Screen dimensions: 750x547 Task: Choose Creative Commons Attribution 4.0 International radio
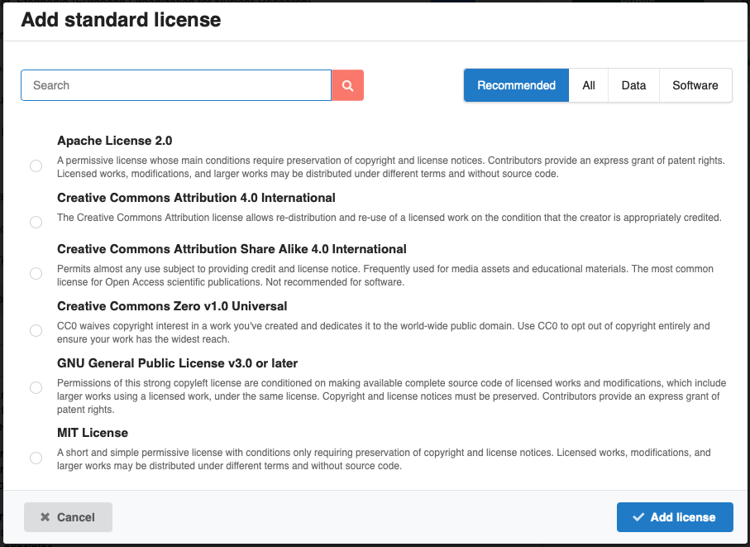36,222
